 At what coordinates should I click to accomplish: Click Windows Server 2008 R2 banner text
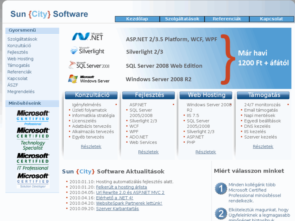pos(159,79)
